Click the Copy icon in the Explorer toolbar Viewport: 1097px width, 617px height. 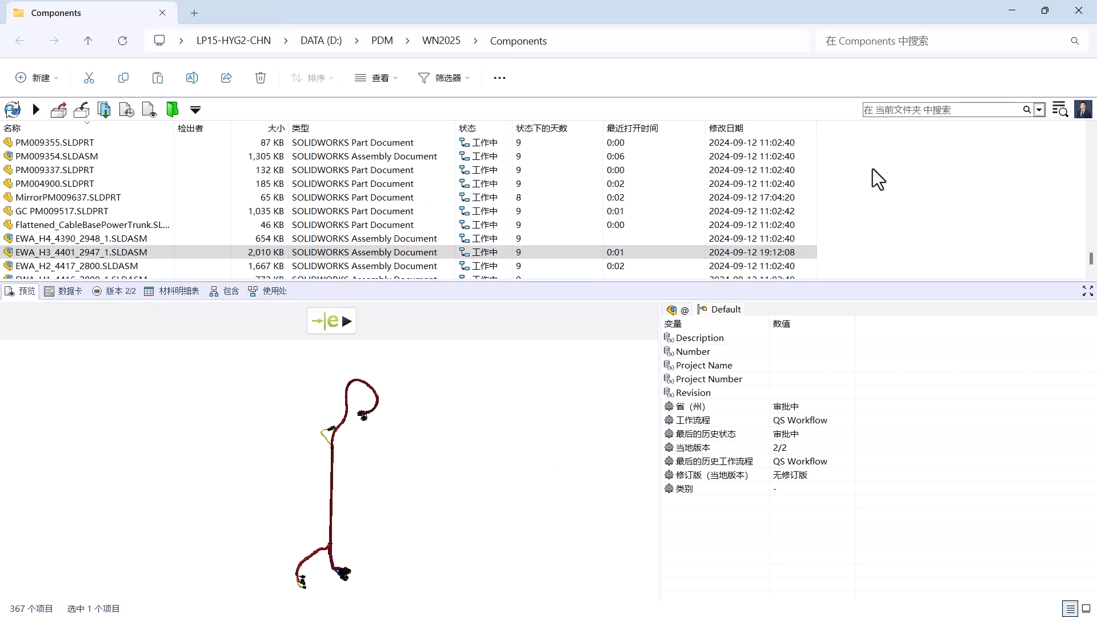pyautogui.click(x=123, y=78)
